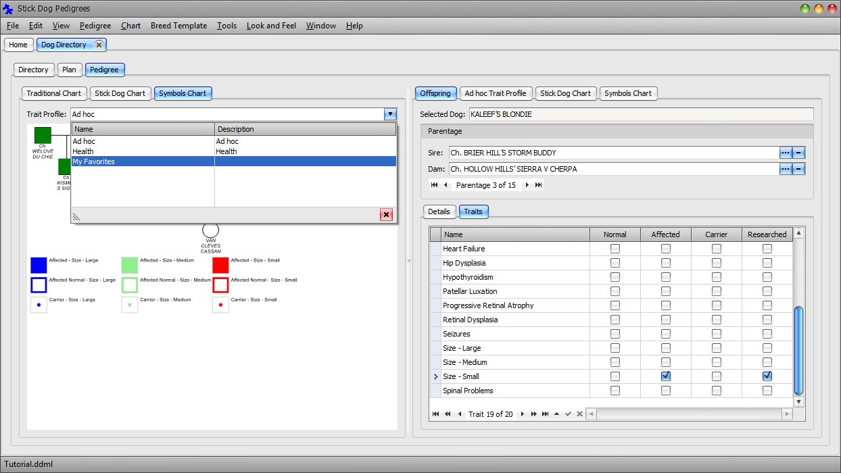The image size is (841, 473).
Task: Open the Breed Template menu
Action: point(178,26)
